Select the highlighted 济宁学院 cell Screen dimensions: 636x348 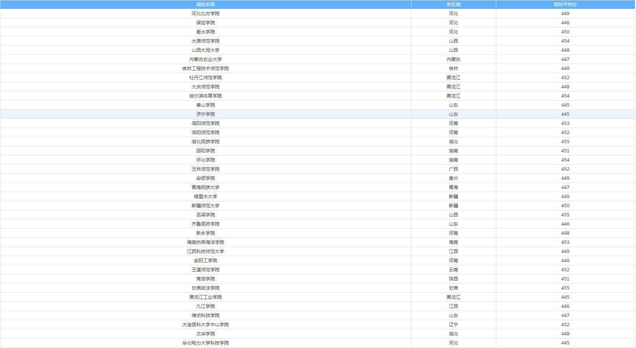click(205, 114)
